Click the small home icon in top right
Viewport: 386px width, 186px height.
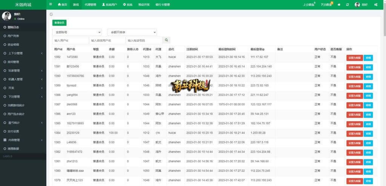click(x=339, y=5)
